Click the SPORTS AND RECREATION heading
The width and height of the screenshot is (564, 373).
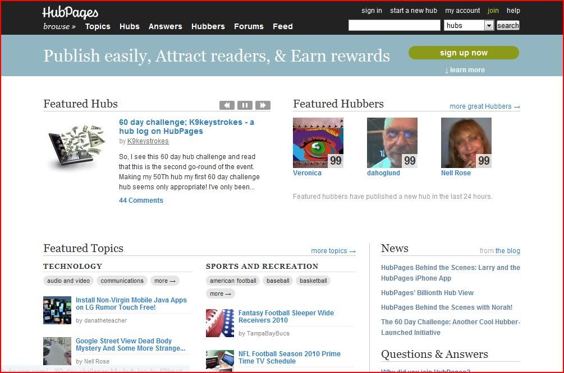(262, 267)
